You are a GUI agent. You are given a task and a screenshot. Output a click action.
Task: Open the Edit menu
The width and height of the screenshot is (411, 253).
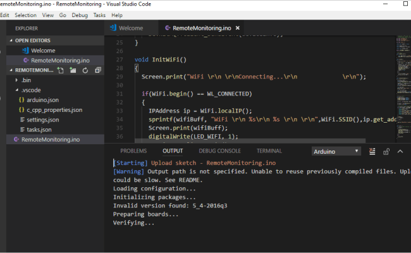4,15
